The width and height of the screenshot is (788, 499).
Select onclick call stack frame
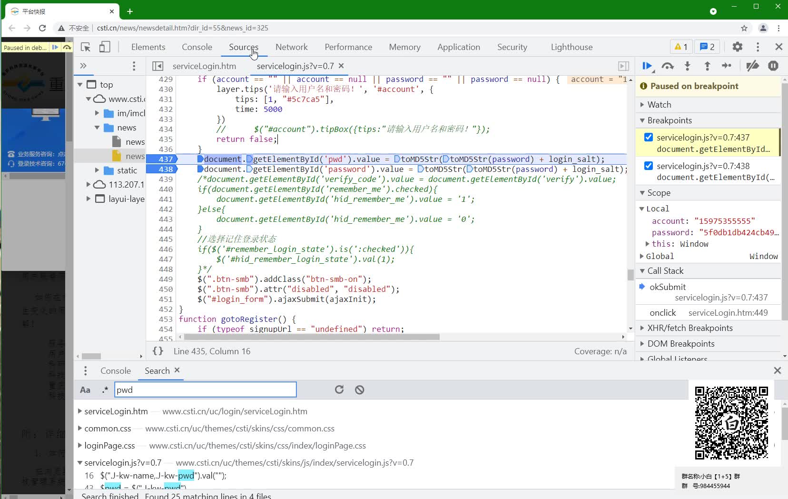click(708, 312)
